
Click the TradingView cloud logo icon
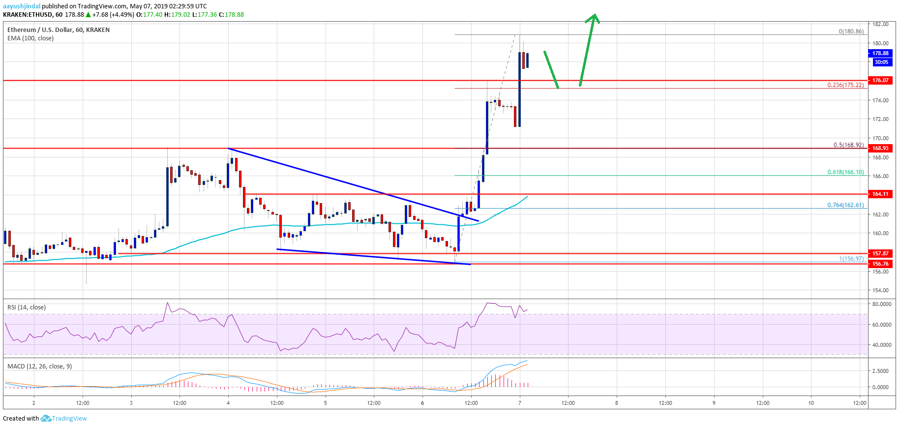pyautogui.click(x=46, y=419)
